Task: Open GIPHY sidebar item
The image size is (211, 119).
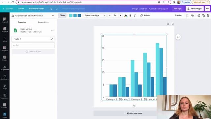Action: tap(5, 39)
